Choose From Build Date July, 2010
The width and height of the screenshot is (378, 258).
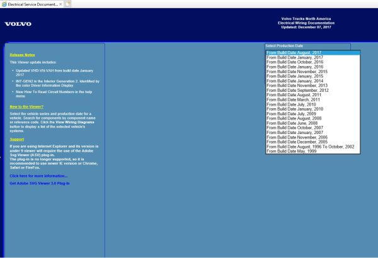tap(313, 104)
